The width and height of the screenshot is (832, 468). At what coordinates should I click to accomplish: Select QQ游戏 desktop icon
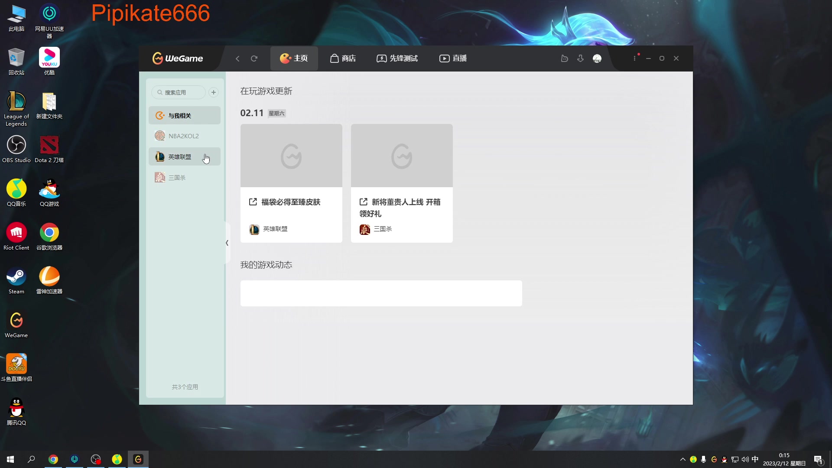49,193
